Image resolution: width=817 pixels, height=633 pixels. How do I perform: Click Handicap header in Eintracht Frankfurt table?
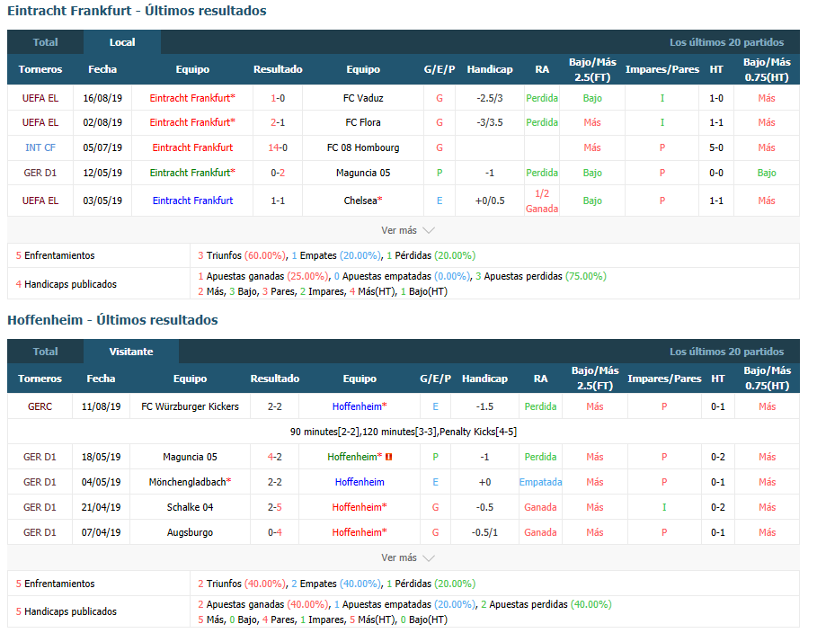tap(490, 69)
